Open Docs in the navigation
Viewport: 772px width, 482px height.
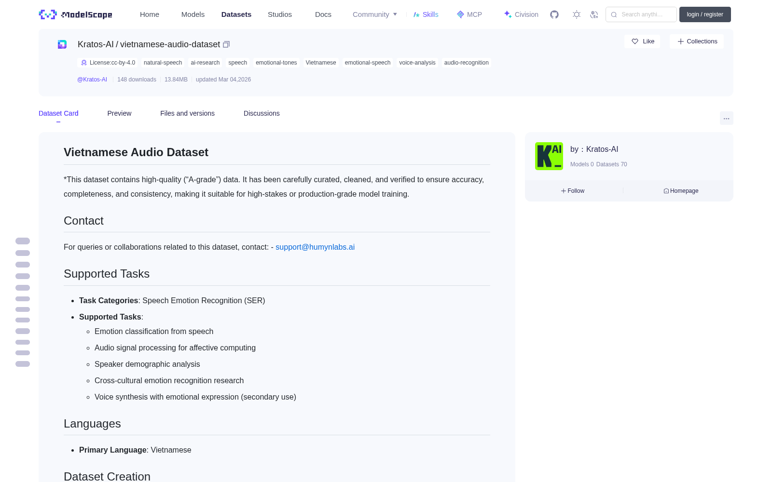[323, 14]
